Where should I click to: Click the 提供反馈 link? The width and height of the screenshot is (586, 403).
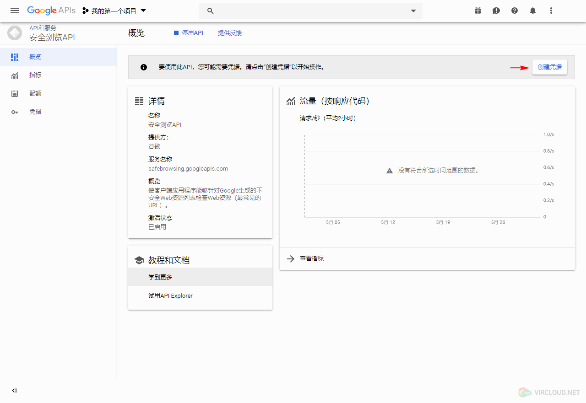(x=230, y=33)
